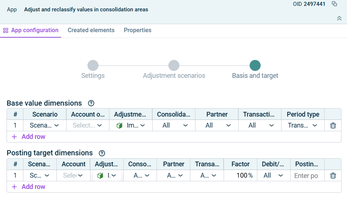Add row to Posting target dimensions
Screen dimensions: 347x197
29,187
